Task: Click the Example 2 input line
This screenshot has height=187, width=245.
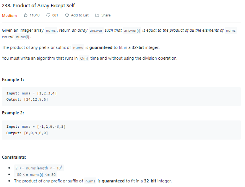Action: click(36, 127)
